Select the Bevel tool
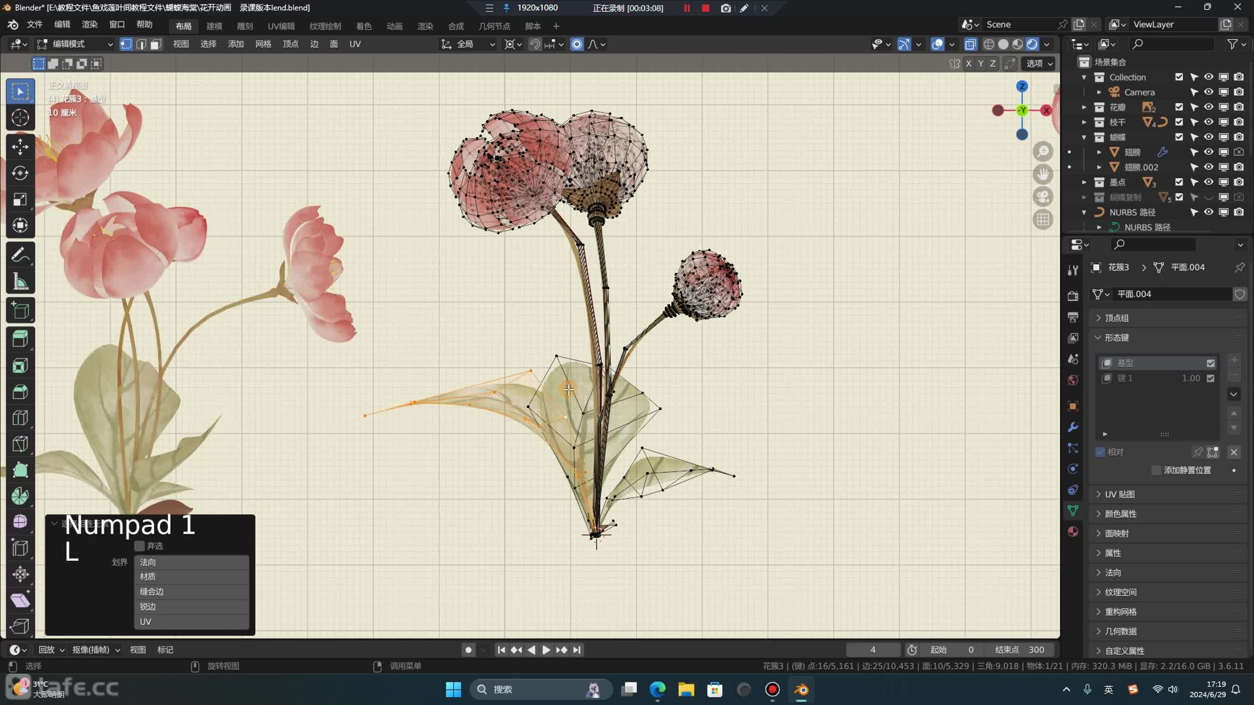 click(x=20, y=392)
